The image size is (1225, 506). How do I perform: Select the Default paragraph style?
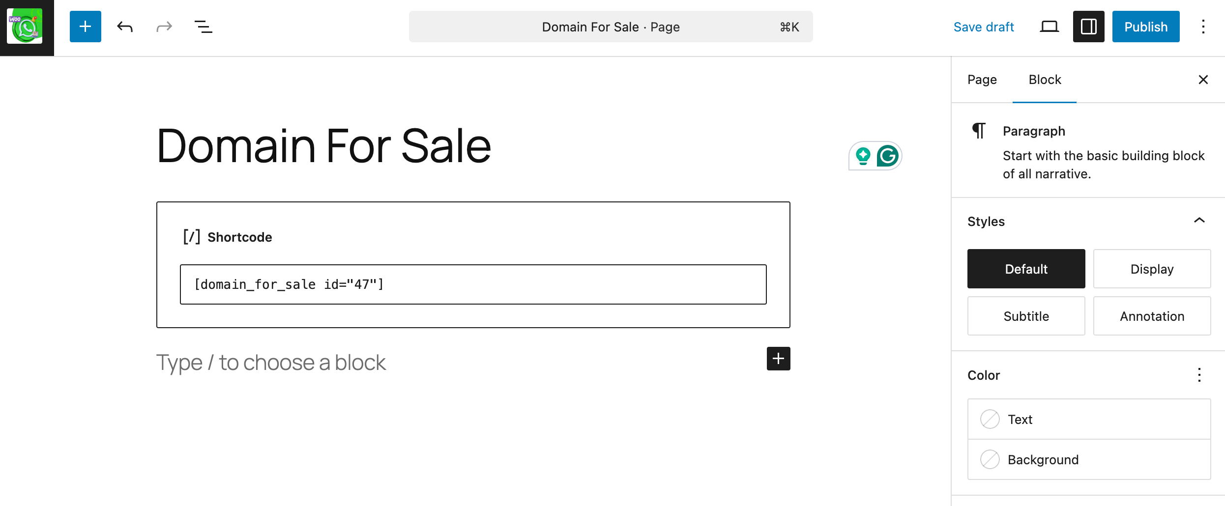pos(1026,269)
